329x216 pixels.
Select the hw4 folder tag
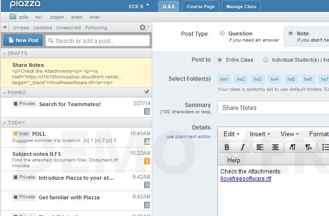coord(274,79)
